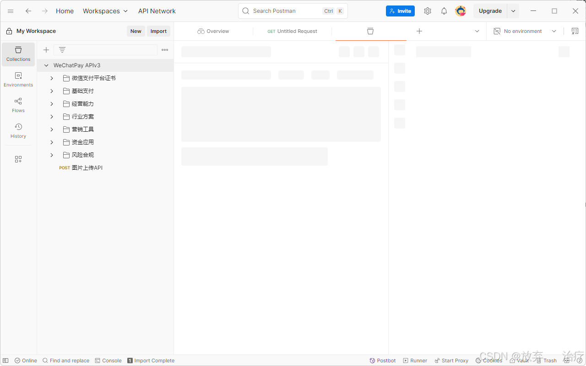Open the Console

coord(108,361)
